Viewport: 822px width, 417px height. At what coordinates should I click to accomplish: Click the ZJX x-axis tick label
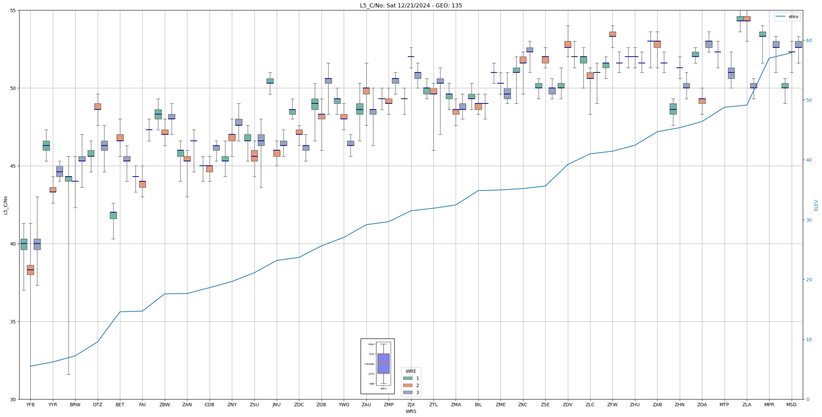click(x=411, y=405)
